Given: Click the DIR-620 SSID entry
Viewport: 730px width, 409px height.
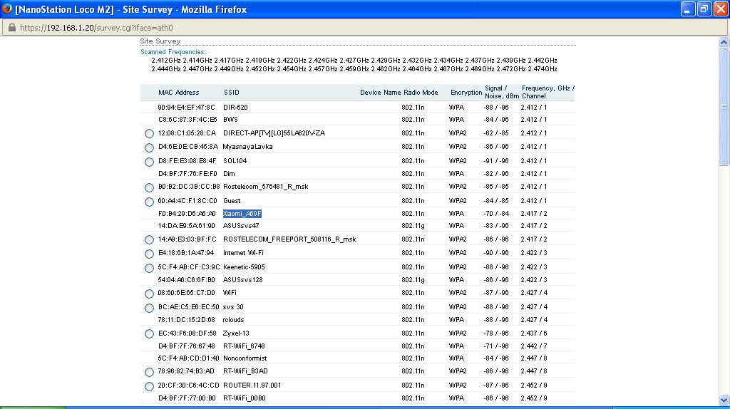Looking at the screenshot, I should [235, 108].
